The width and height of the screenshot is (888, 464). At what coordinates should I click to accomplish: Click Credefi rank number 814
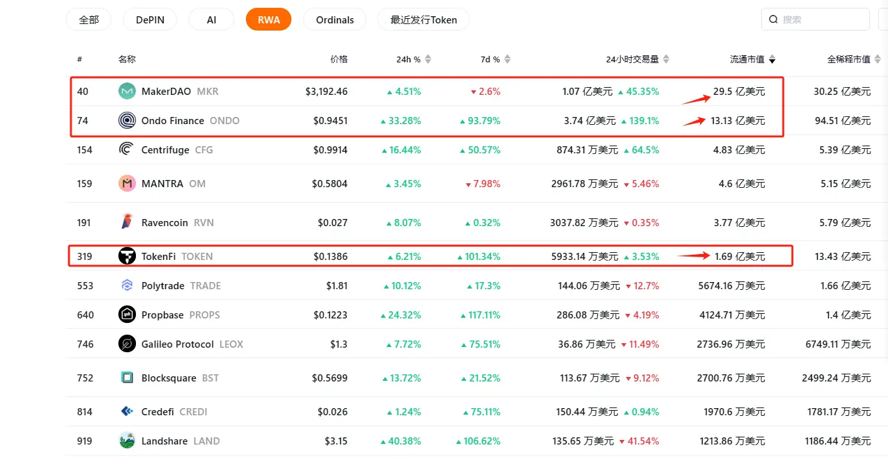[x=85, y=411]
